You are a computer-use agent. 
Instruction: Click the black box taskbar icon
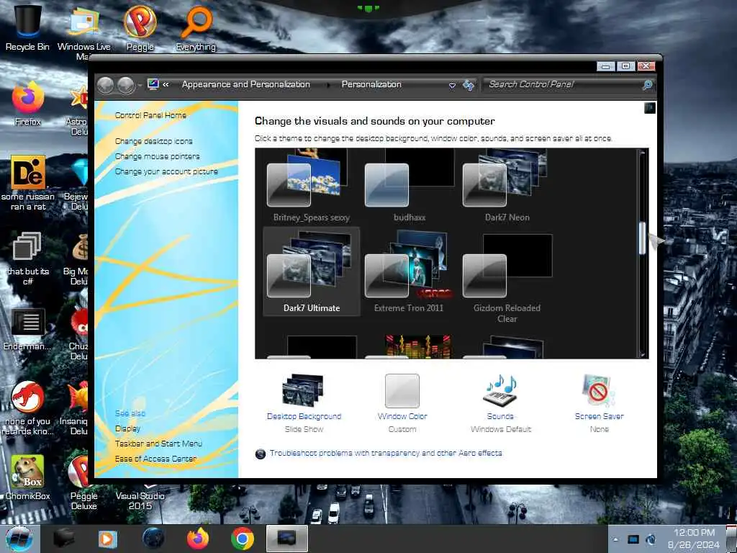click(63, 539)
